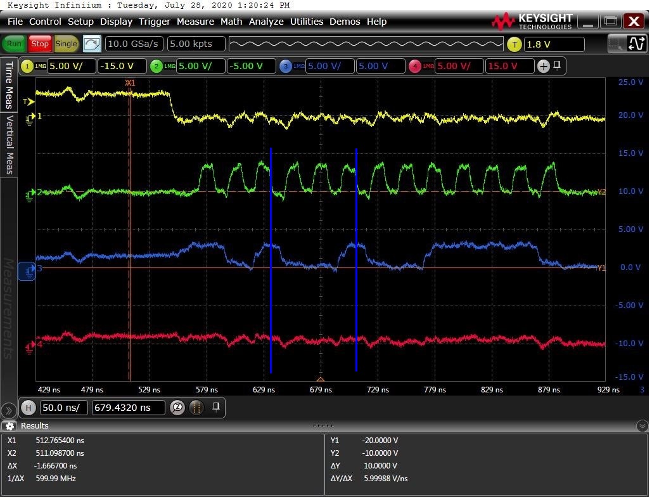Click channel 4 offset 15.0 V field
Viewport: 671px width, 497px height.
(x=509, y=66)
